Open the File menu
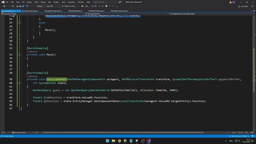This screenshot has height=144, width=256. click(x=7, y=2)
